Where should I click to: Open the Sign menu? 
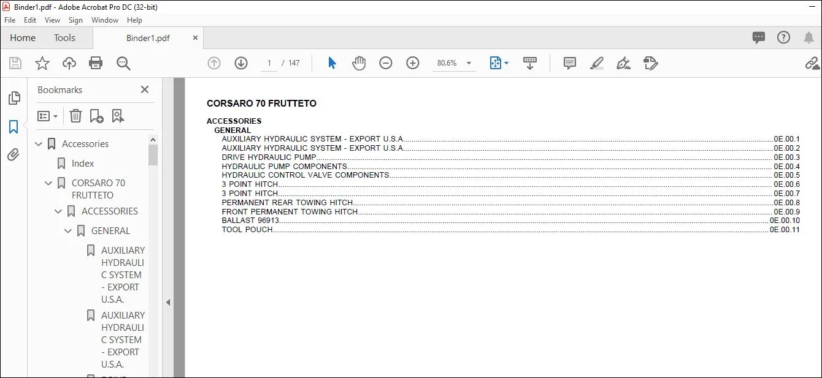[x=75, y=20]
